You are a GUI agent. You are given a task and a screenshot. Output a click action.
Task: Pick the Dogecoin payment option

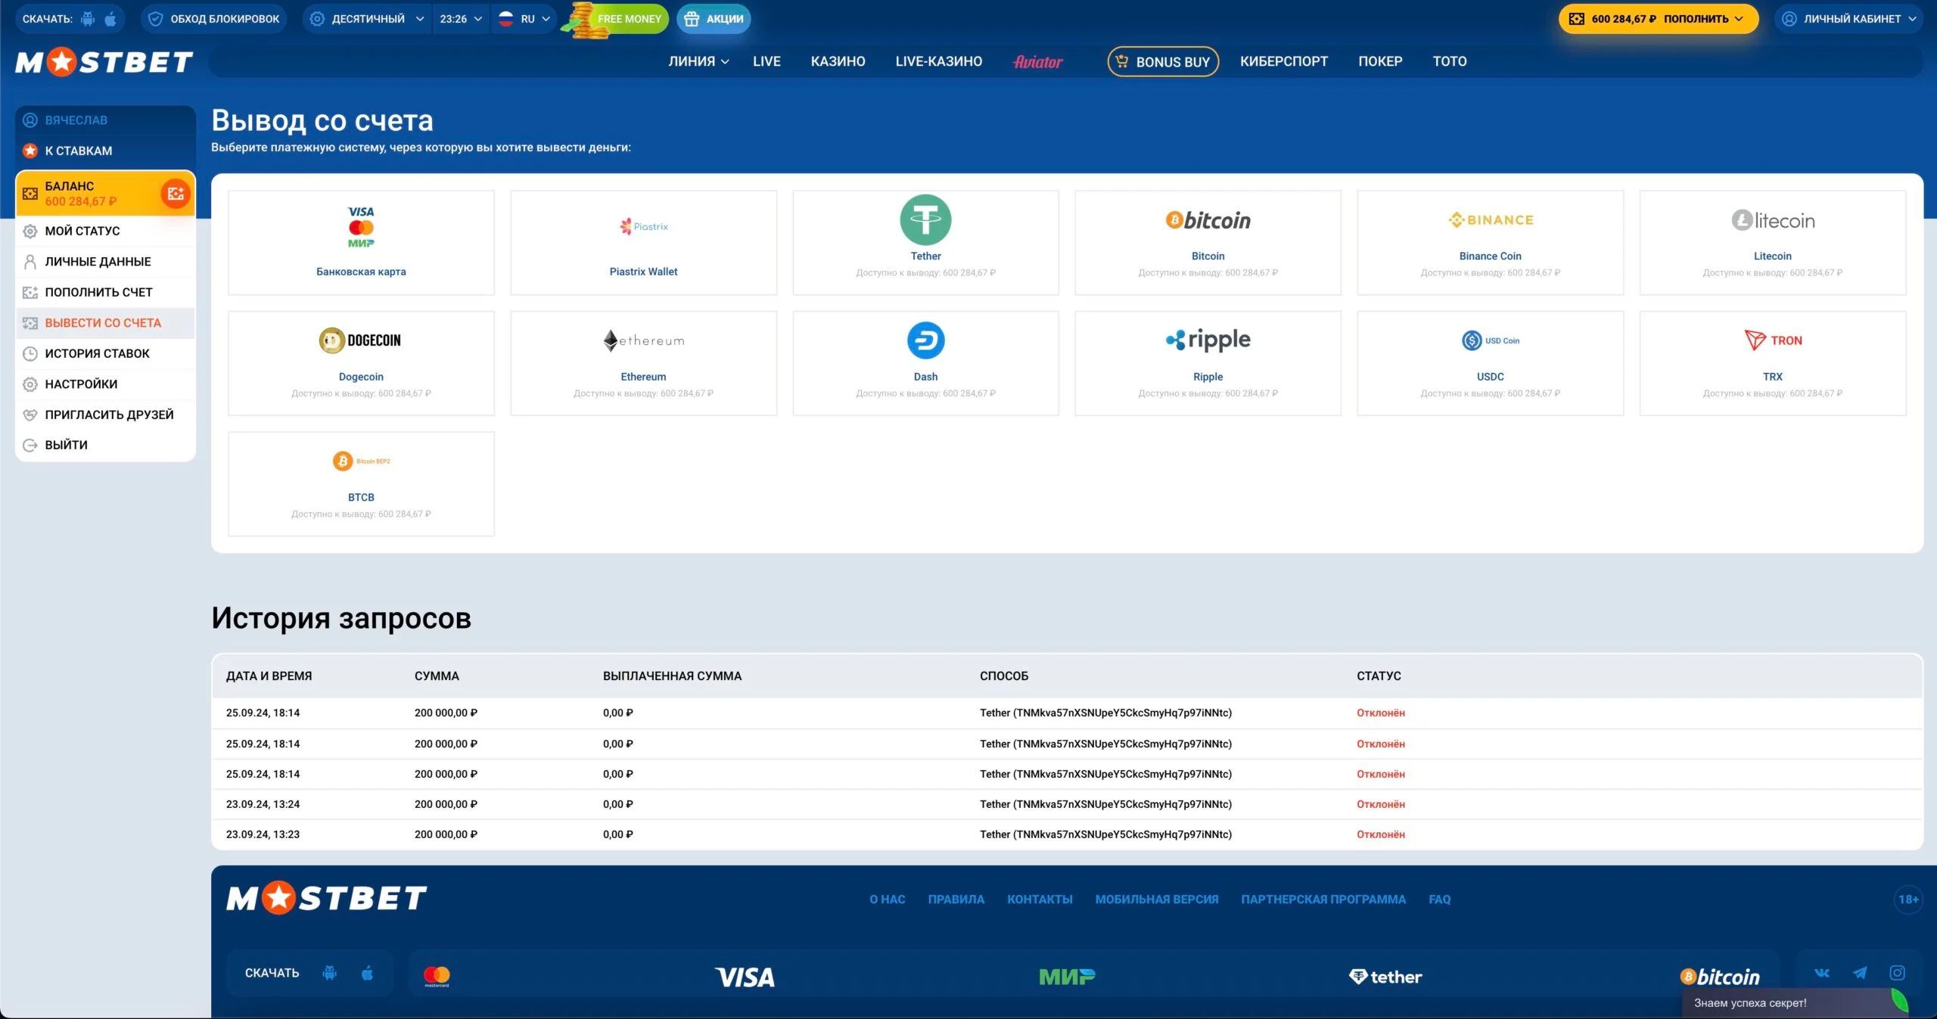coord(361,362)
